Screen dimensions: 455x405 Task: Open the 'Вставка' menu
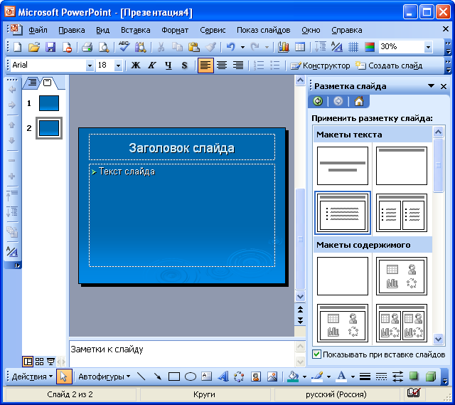pyautogui.click(x=136, y=30)
